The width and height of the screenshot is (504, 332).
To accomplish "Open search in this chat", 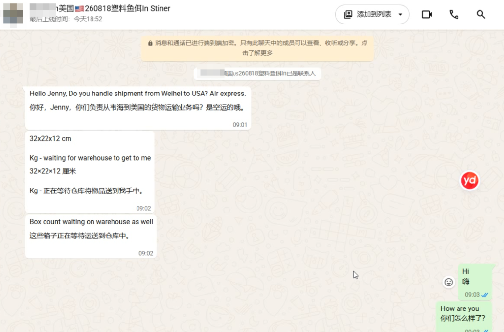I will point(481,15).
